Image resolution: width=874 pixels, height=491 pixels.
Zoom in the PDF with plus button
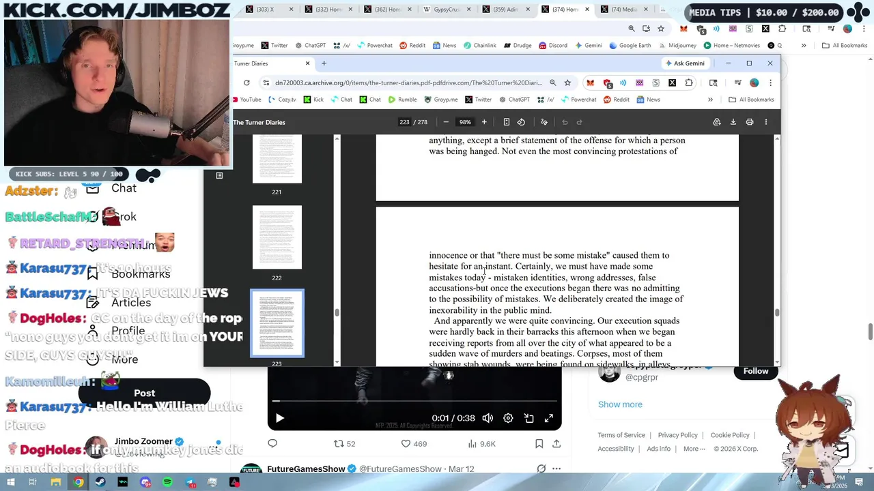coord(484,122)
